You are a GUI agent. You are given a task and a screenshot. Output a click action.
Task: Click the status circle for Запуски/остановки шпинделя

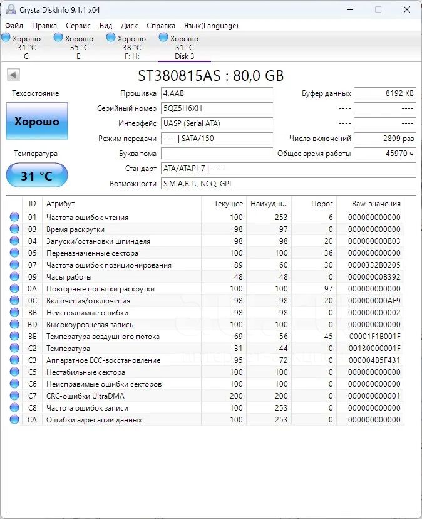[x=14, y=241]
